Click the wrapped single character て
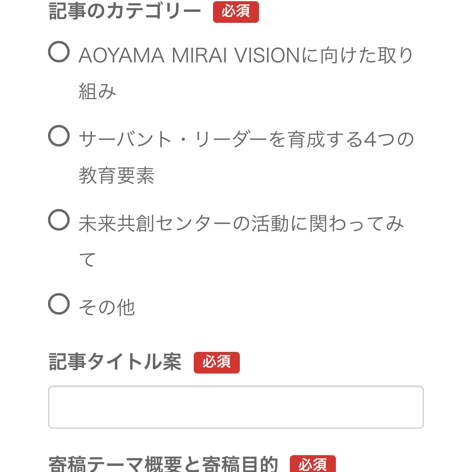 [x=87, y=259]
